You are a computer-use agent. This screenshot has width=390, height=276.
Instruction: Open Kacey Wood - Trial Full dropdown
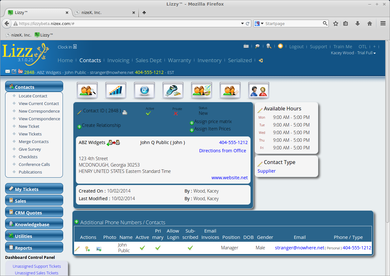[x=353, y=53]
